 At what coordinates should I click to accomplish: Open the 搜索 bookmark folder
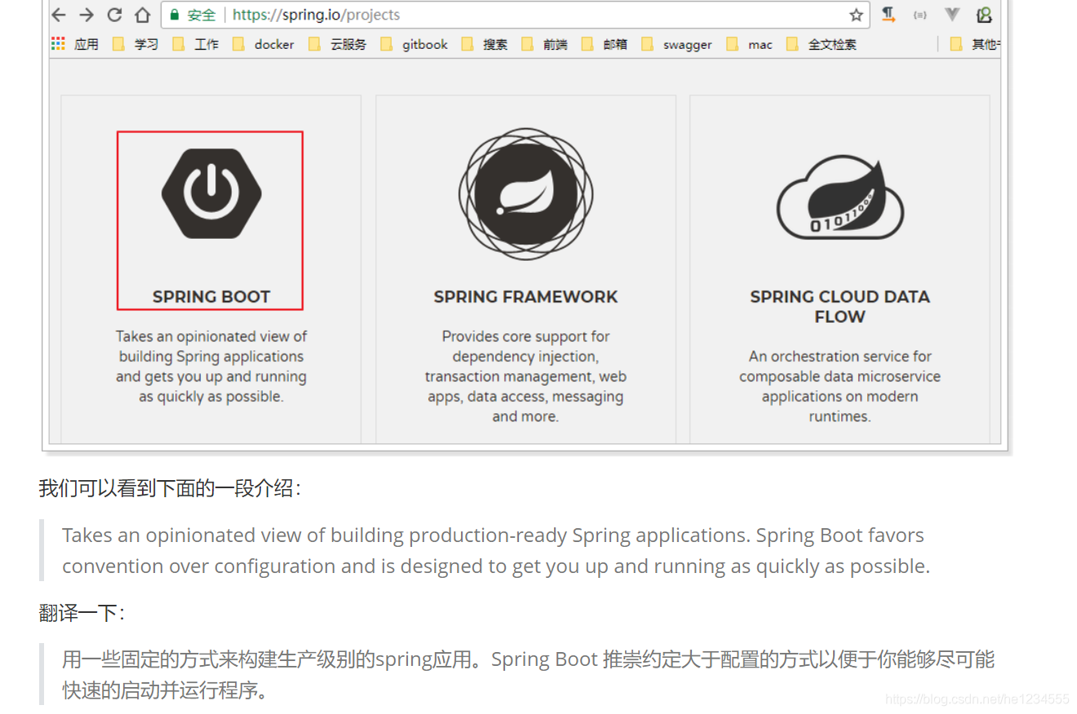point(485,44)
